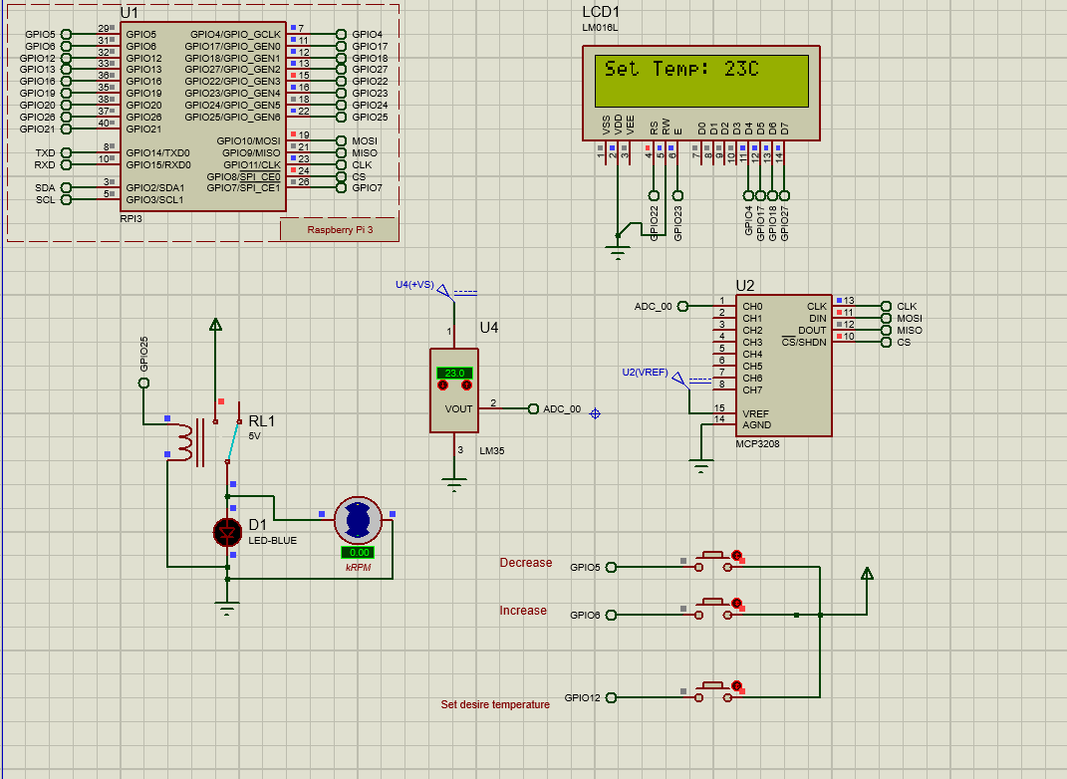Click the LM35 up-arrow temperature increment button
The width and height of the screenshot is (1067, 779).
466,386
